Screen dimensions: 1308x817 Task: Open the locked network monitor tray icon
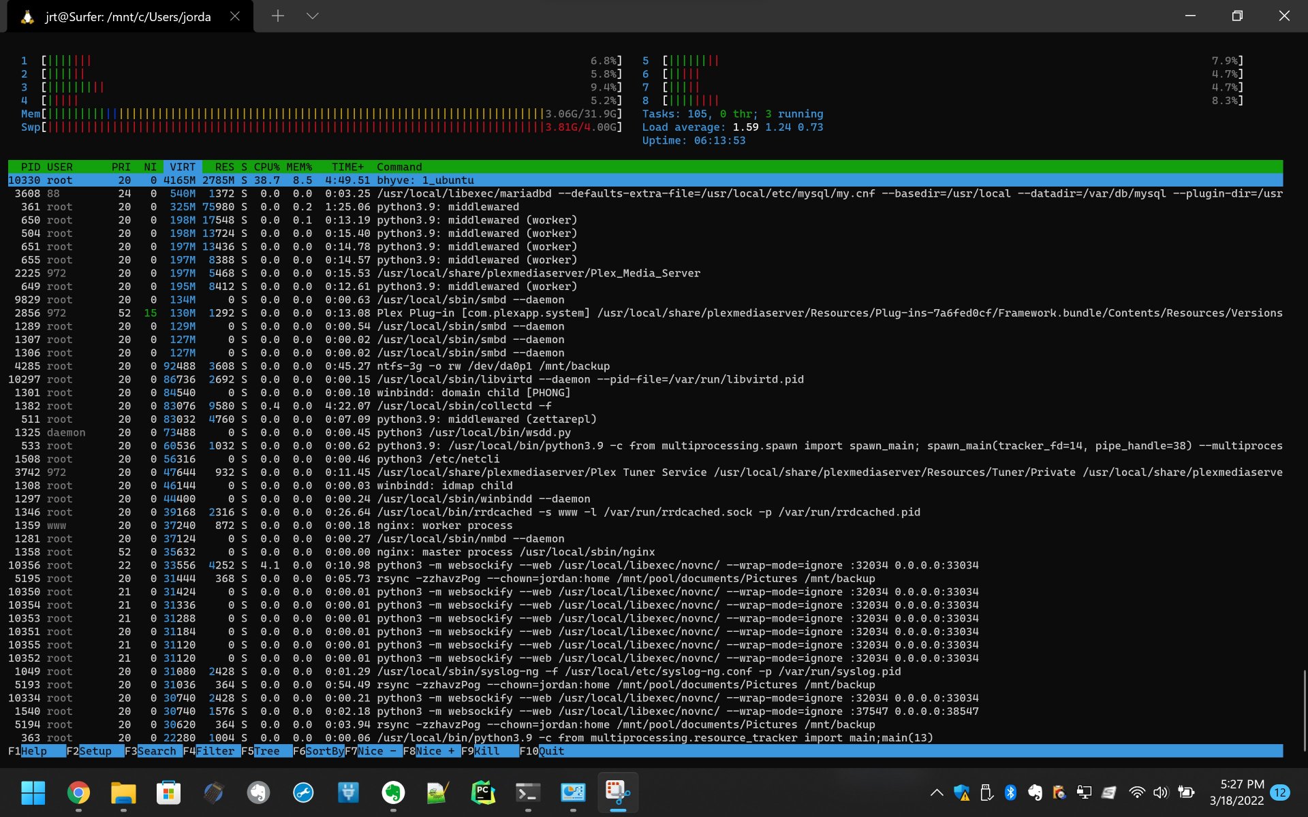click(x=1084, y=792)
